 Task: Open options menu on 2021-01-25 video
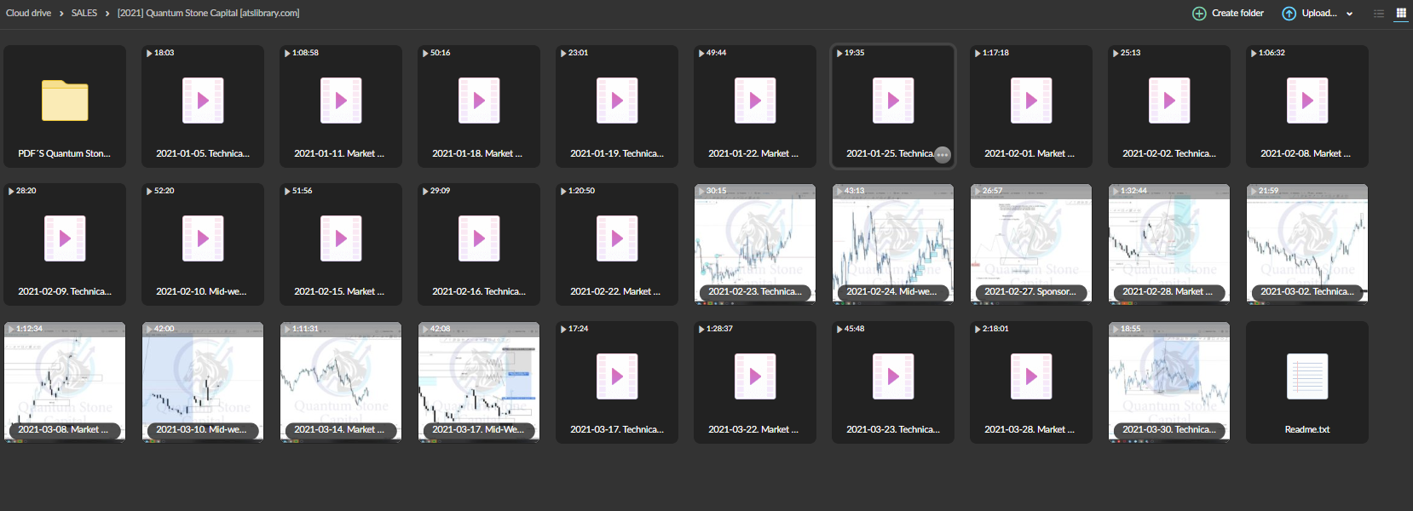(x=942, y=154)
